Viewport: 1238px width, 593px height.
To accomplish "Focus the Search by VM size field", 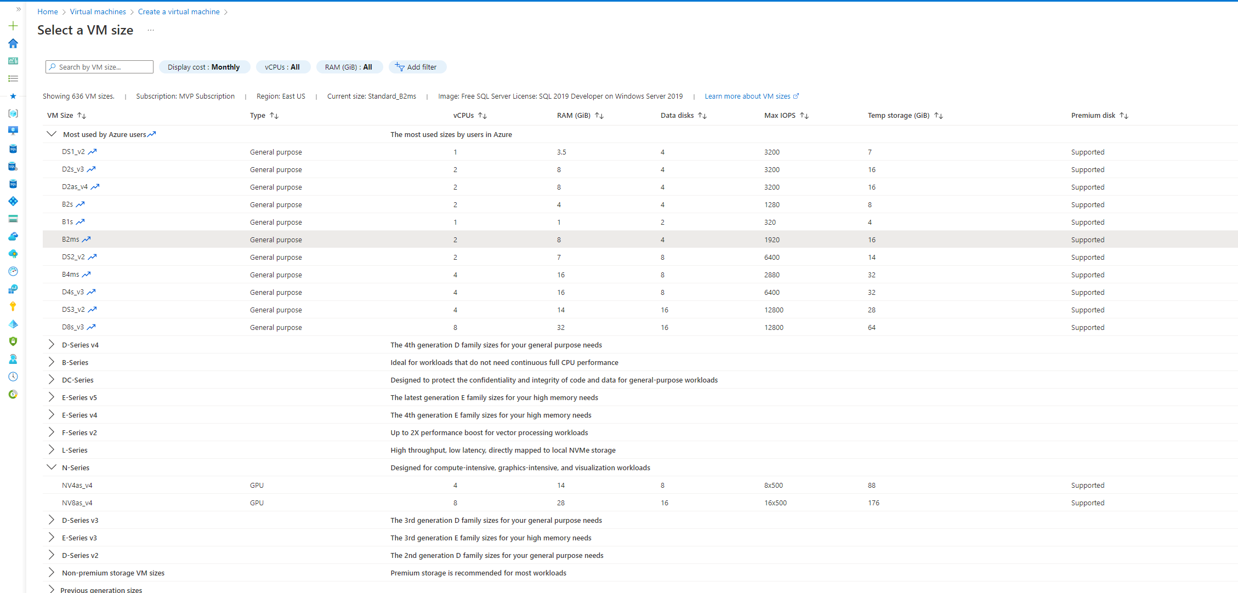I will (99, 67).
